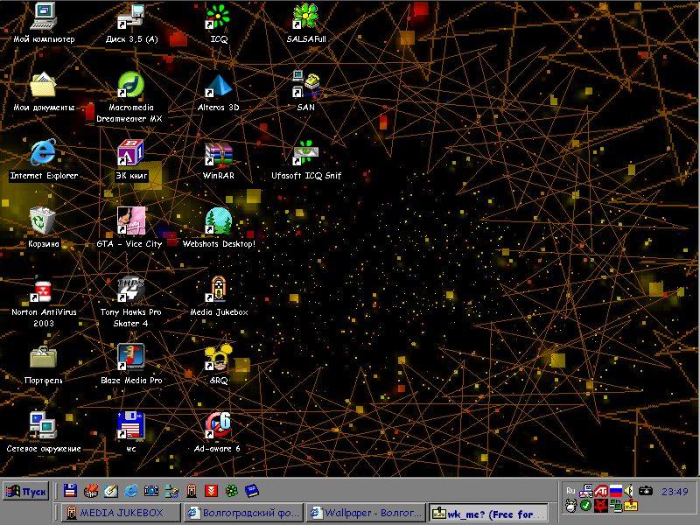Screen dimensions: 700x525
Task: Click the green checkmark tray icon
Action: [x=585, y=506]
